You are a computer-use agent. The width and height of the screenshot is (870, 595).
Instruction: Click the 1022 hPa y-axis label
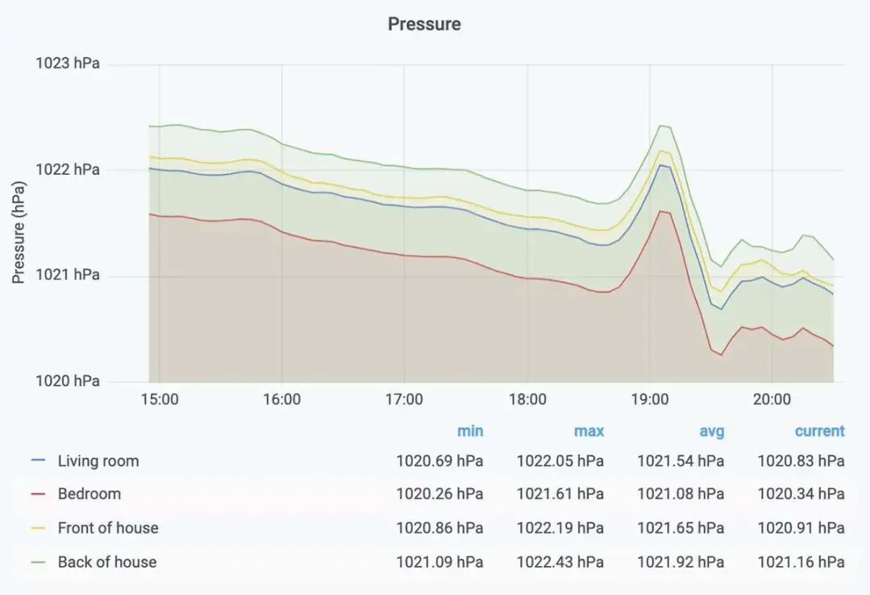[x=68, y=169]
